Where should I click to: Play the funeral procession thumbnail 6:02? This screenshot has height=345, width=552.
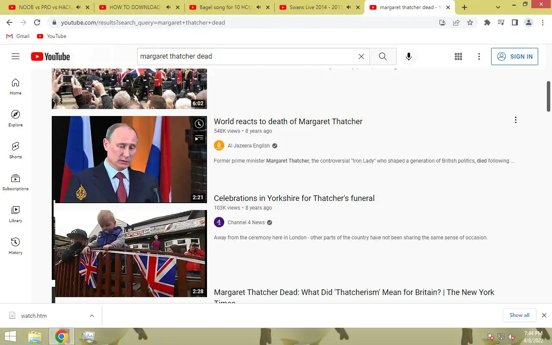point(129,89)
